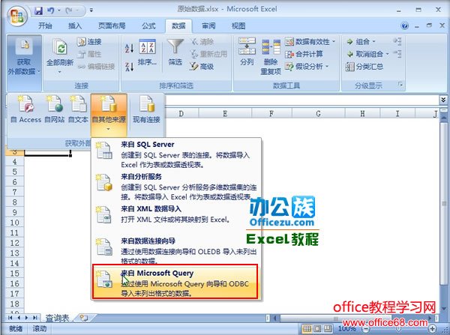
Task: Open Consolidate (合并计算)
Action: (x=304, y=54)
